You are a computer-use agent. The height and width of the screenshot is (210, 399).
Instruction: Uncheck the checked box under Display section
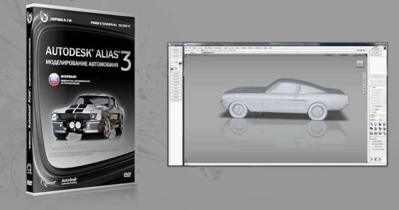[x=379, y=90]
